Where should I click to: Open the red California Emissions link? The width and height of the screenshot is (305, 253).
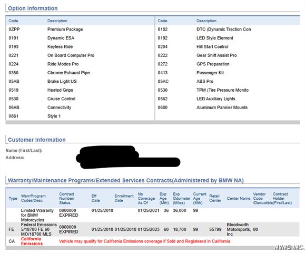click(32, 241)
